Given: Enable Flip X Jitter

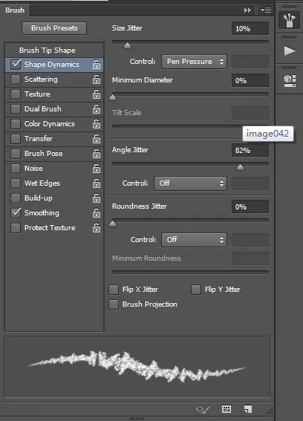Looking at the screenshot, I should click(x=114, y=290).
